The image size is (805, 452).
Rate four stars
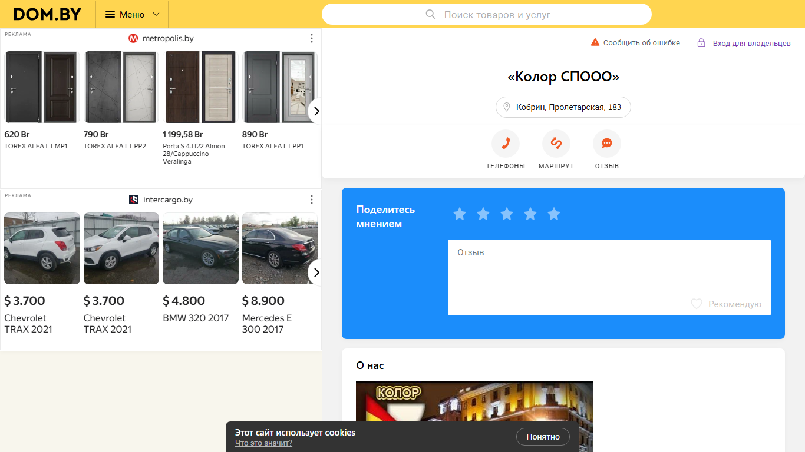point(530,214)
